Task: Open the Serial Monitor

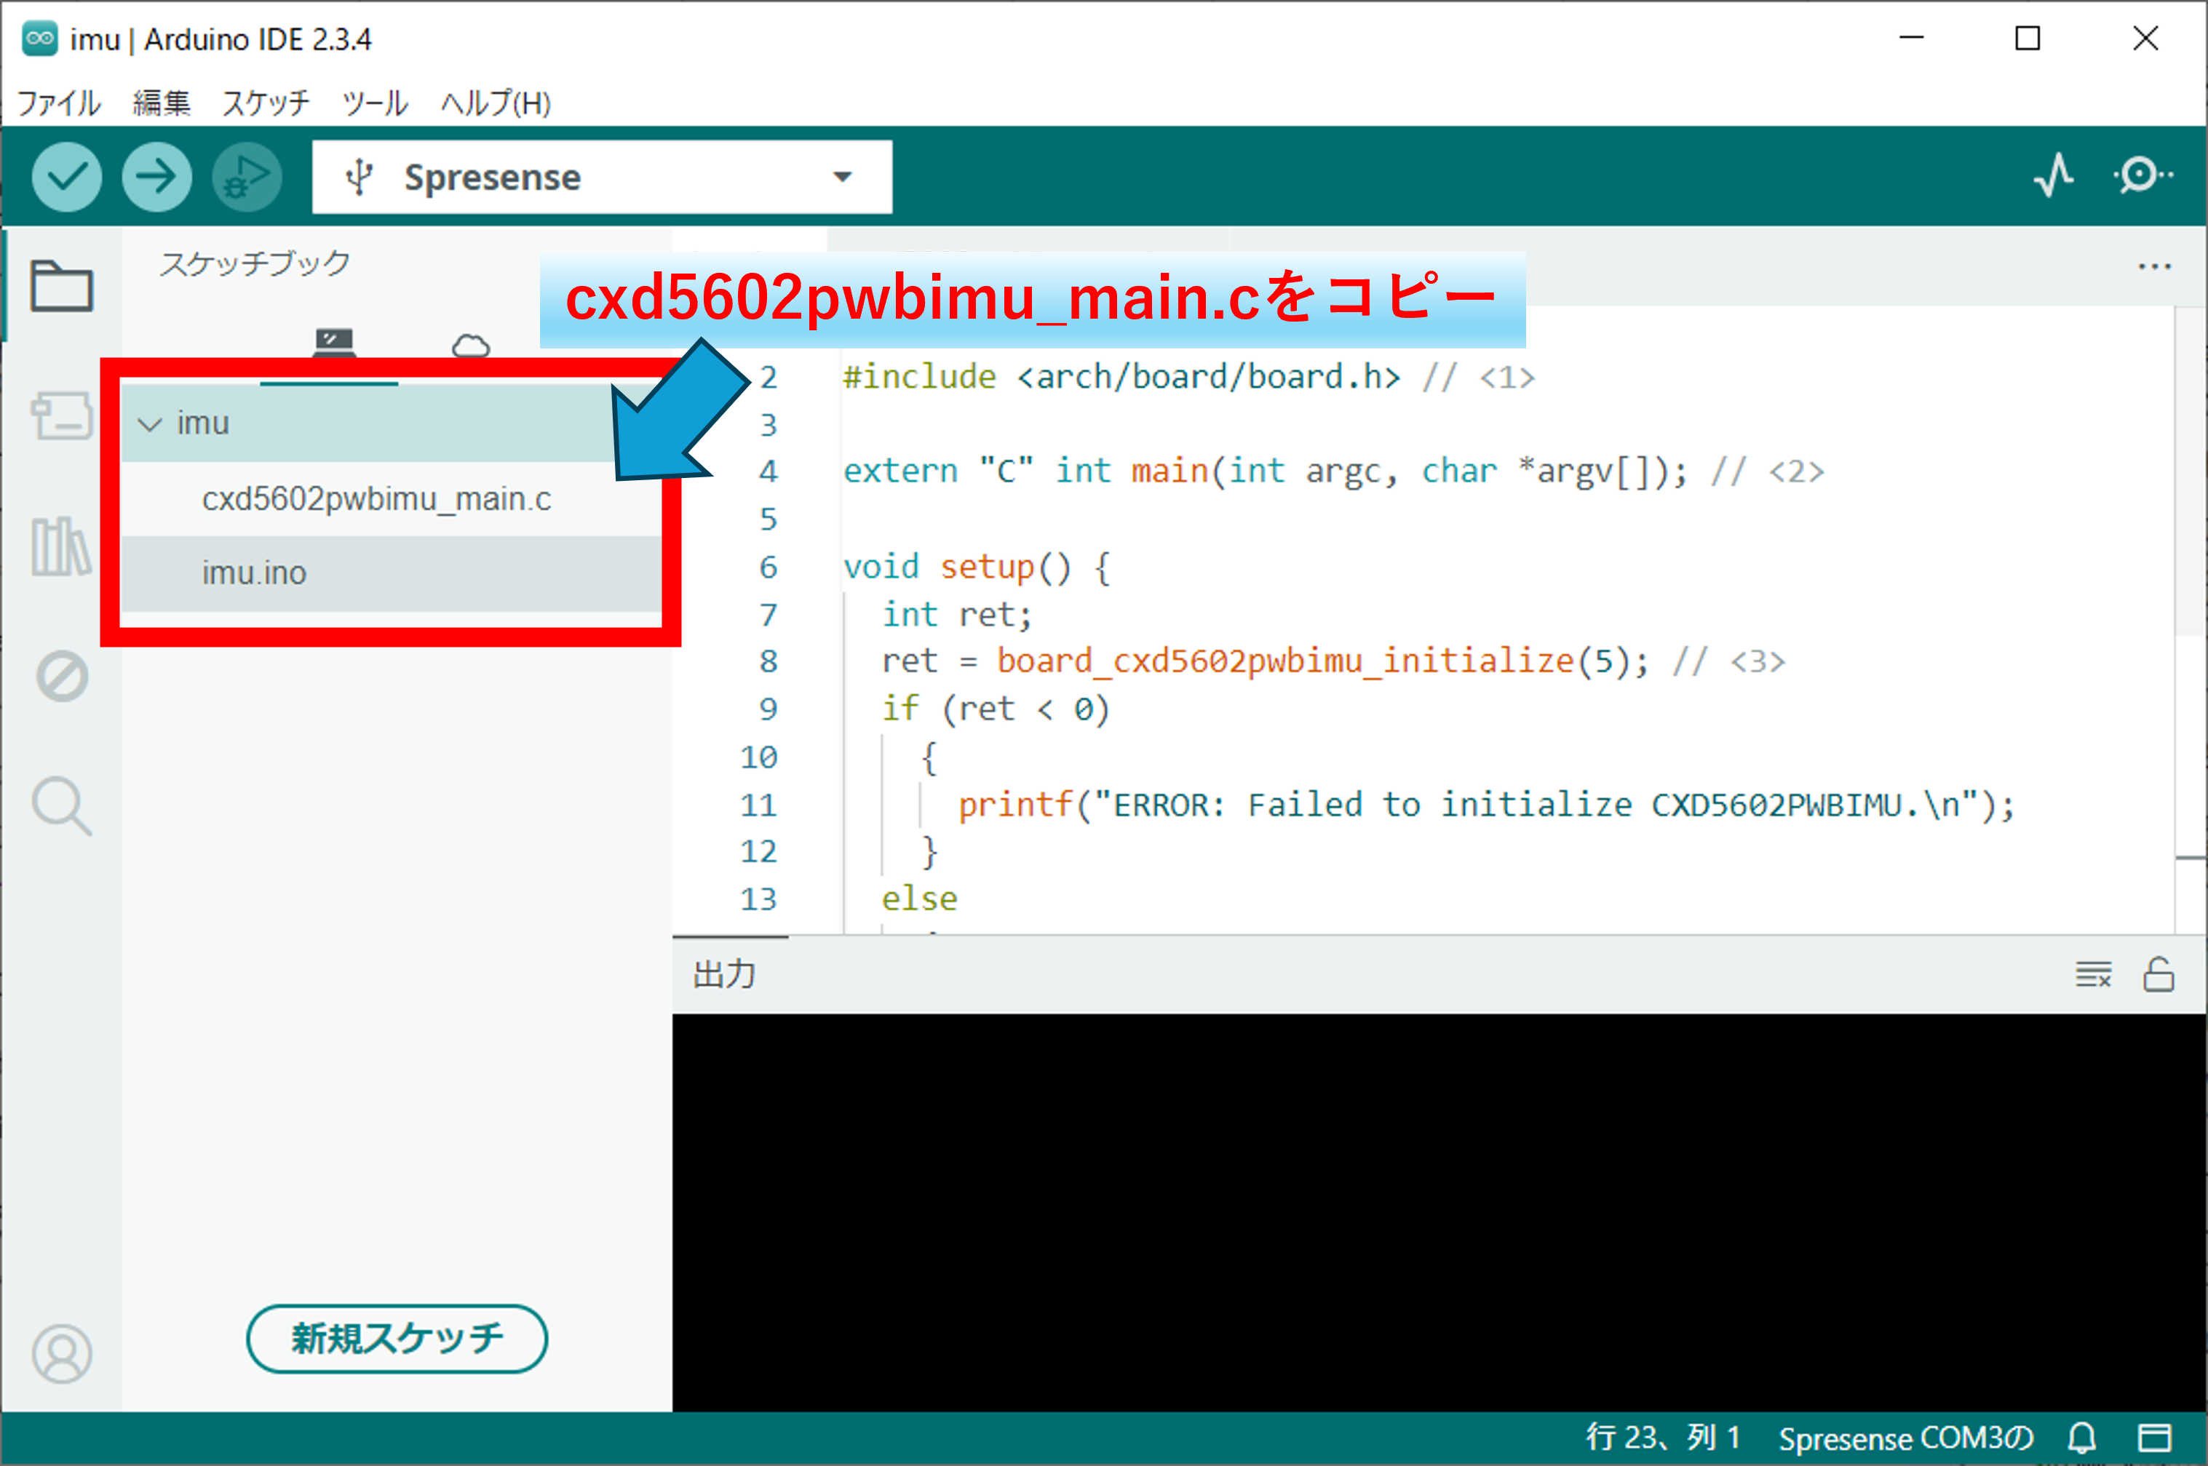Action: tap(2142, 177)
